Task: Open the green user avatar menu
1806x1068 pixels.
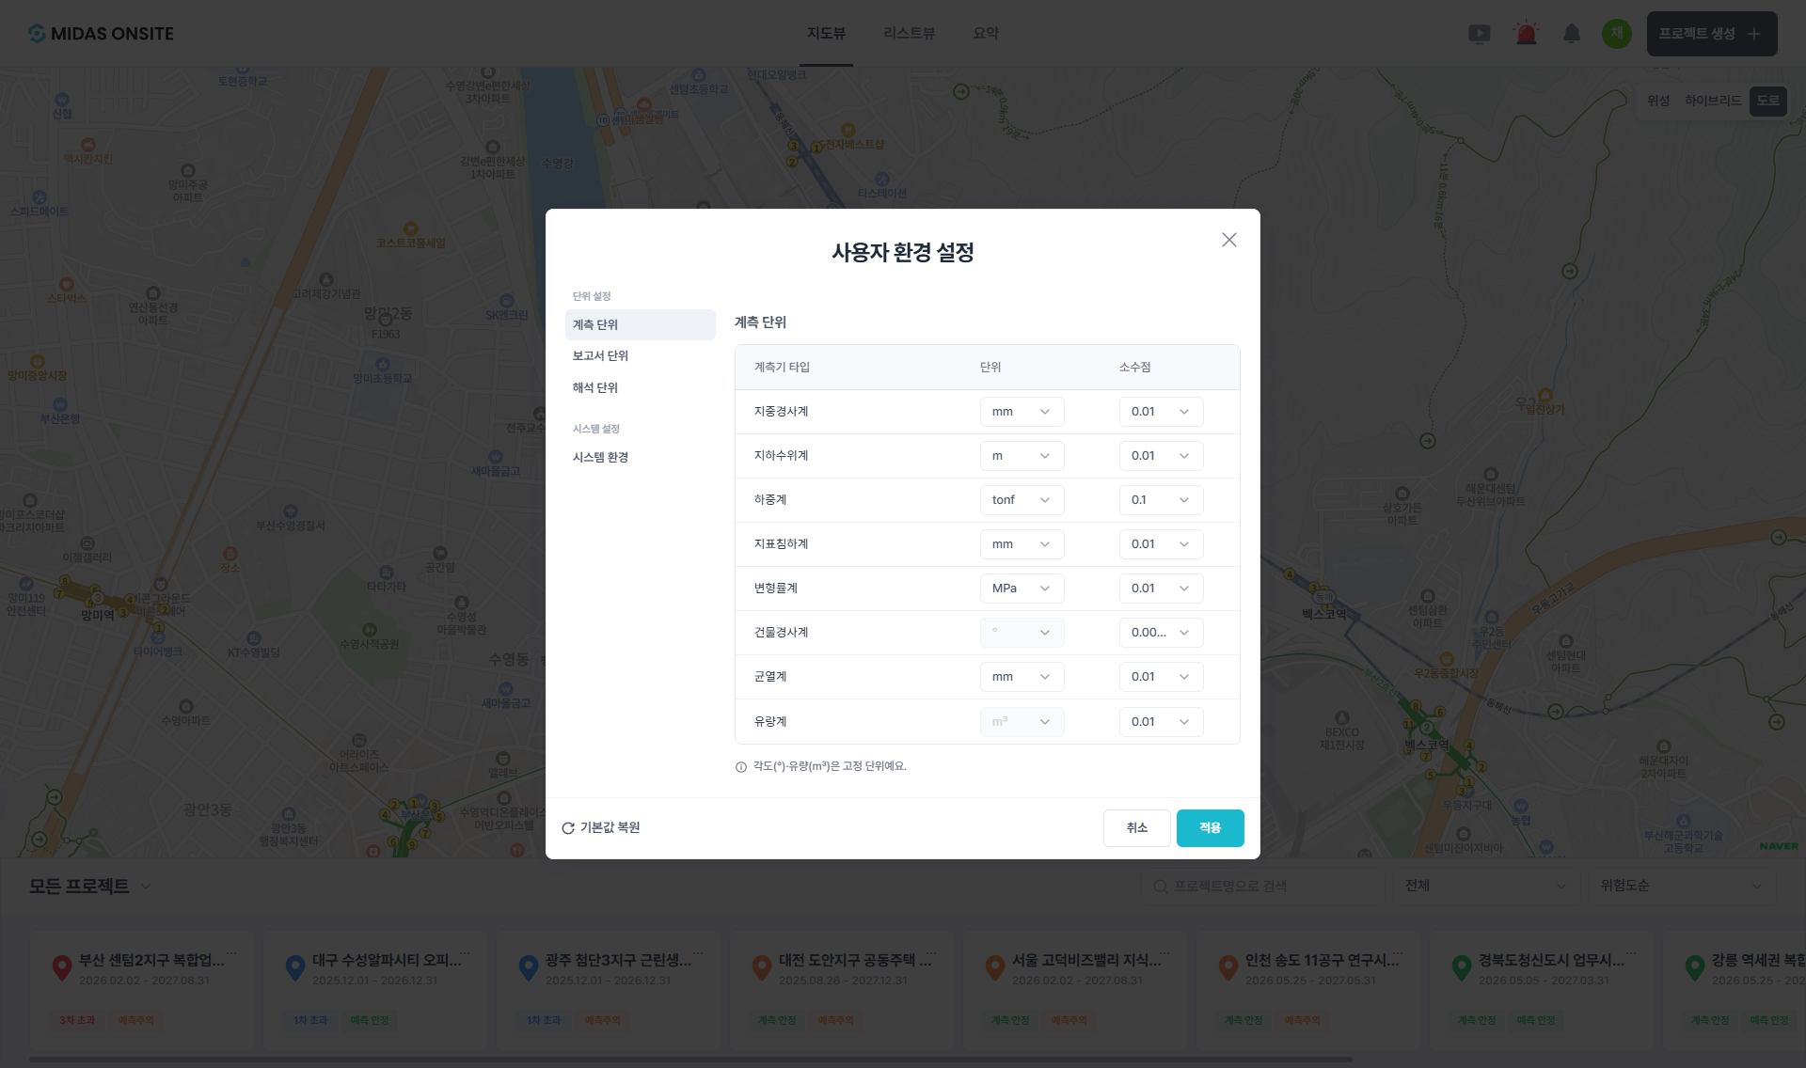Action: (x=1616, y=34)
